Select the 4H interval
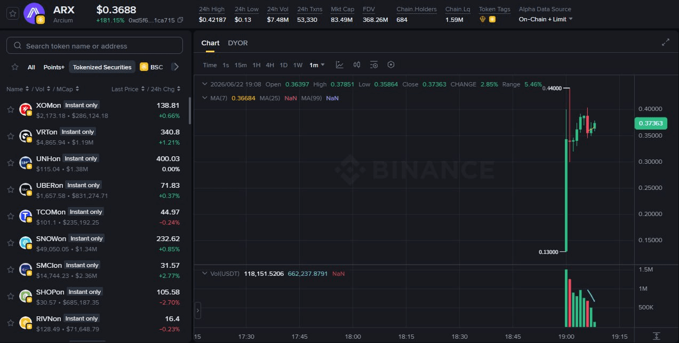679x343 pixels. [x=270, y=65]
